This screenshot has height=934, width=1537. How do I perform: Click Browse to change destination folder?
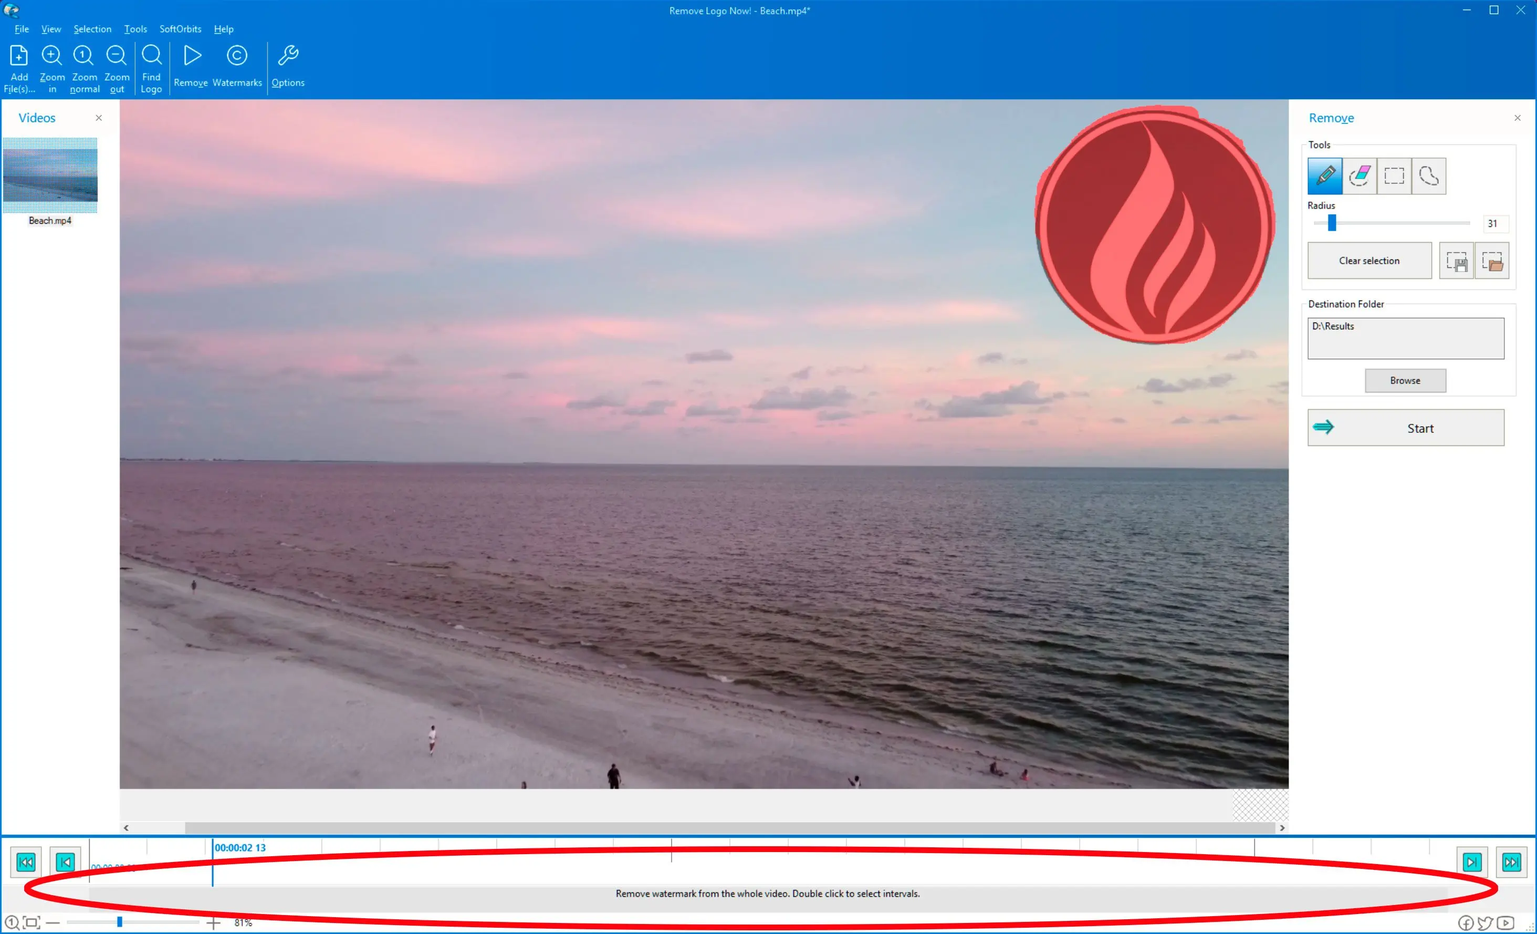point(1405,380)
